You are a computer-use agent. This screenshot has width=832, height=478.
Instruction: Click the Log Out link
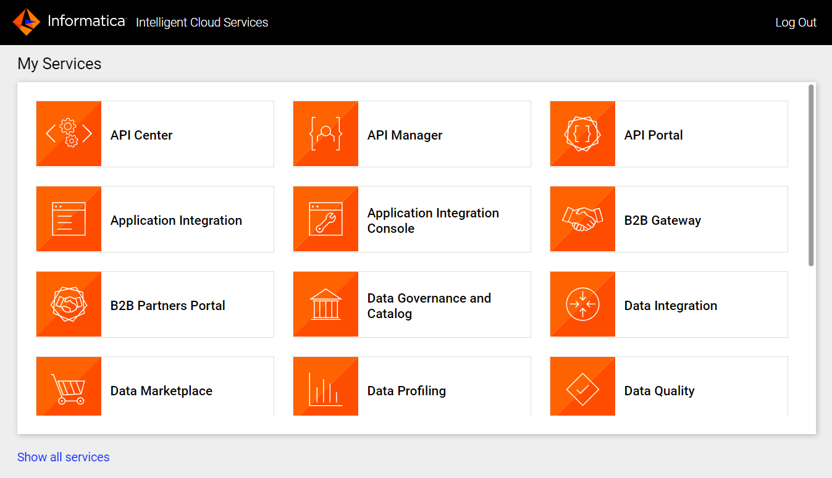pyautogui.click(x=796, y=22)
